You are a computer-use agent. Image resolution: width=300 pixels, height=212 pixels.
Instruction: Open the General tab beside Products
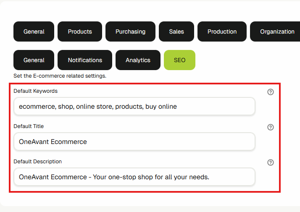click(34, 31)
